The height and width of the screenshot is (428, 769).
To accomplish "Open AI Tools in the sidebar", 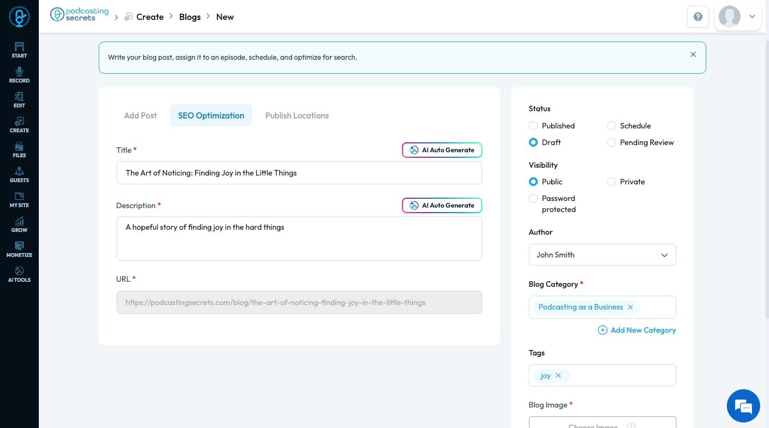I will click(19, 274).
